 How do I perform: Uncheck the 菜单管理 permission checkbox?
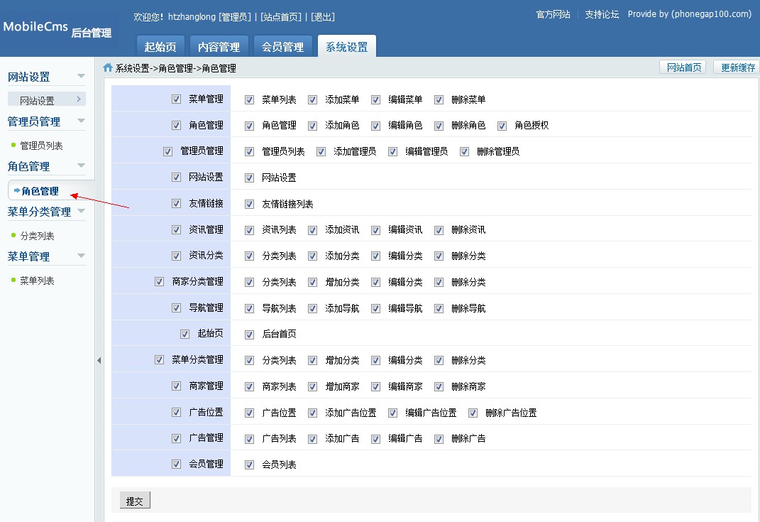coord(176,99)
